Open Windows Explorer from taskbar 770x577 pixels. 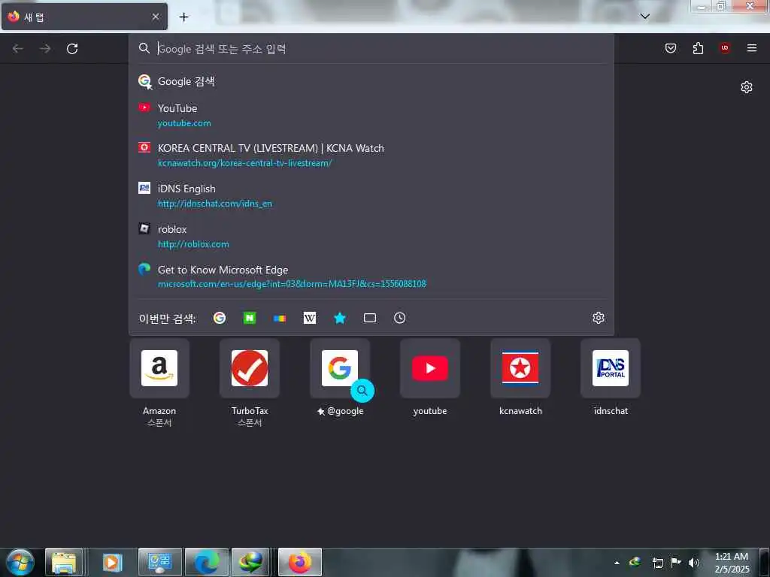(64, 562)
